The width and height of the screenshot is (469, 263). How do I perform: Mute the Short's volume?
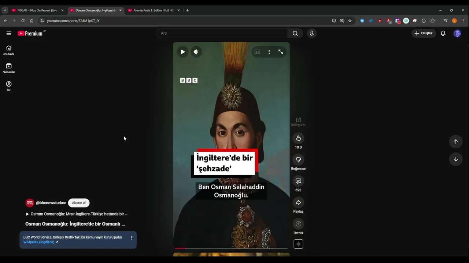(x=196, y=52)
